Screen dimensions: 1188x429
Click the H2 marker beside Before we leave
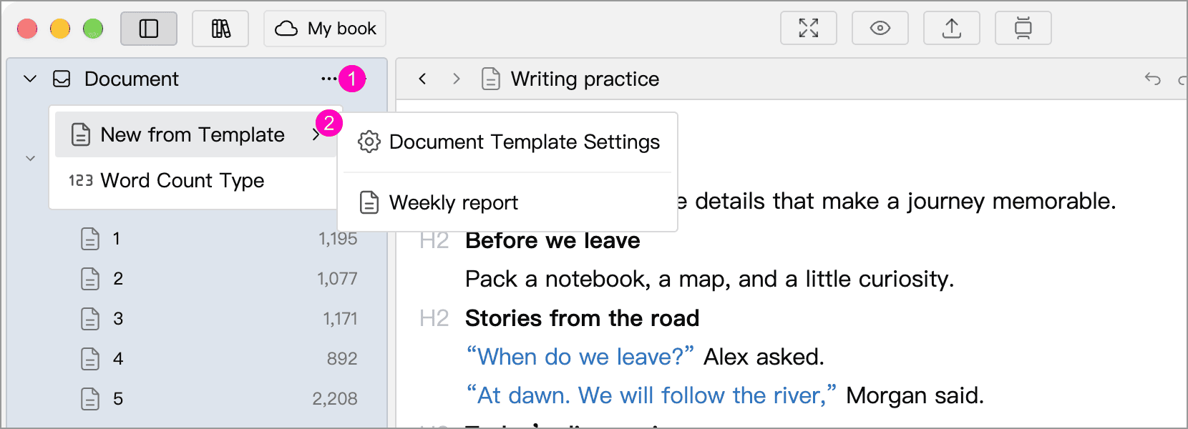[x=434, y=240]
